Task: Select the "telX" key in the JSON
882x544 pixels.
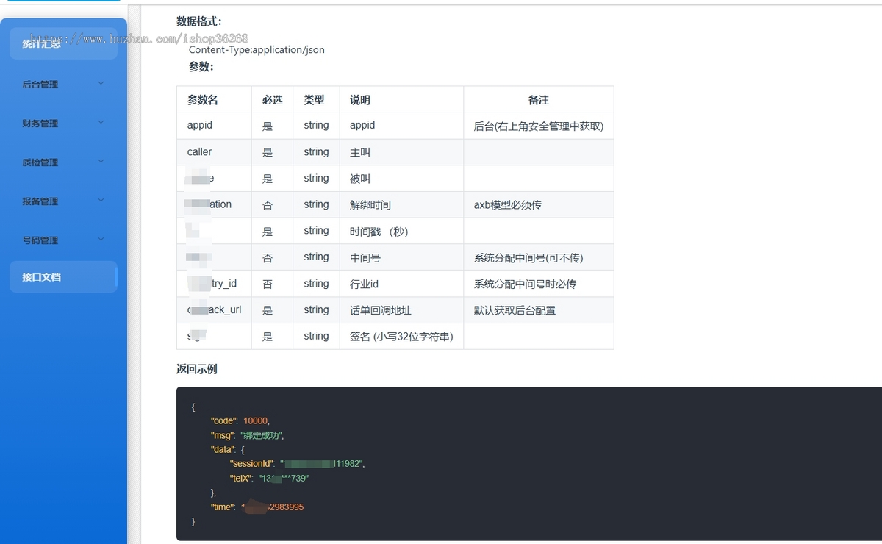Action: pos(242,479)
